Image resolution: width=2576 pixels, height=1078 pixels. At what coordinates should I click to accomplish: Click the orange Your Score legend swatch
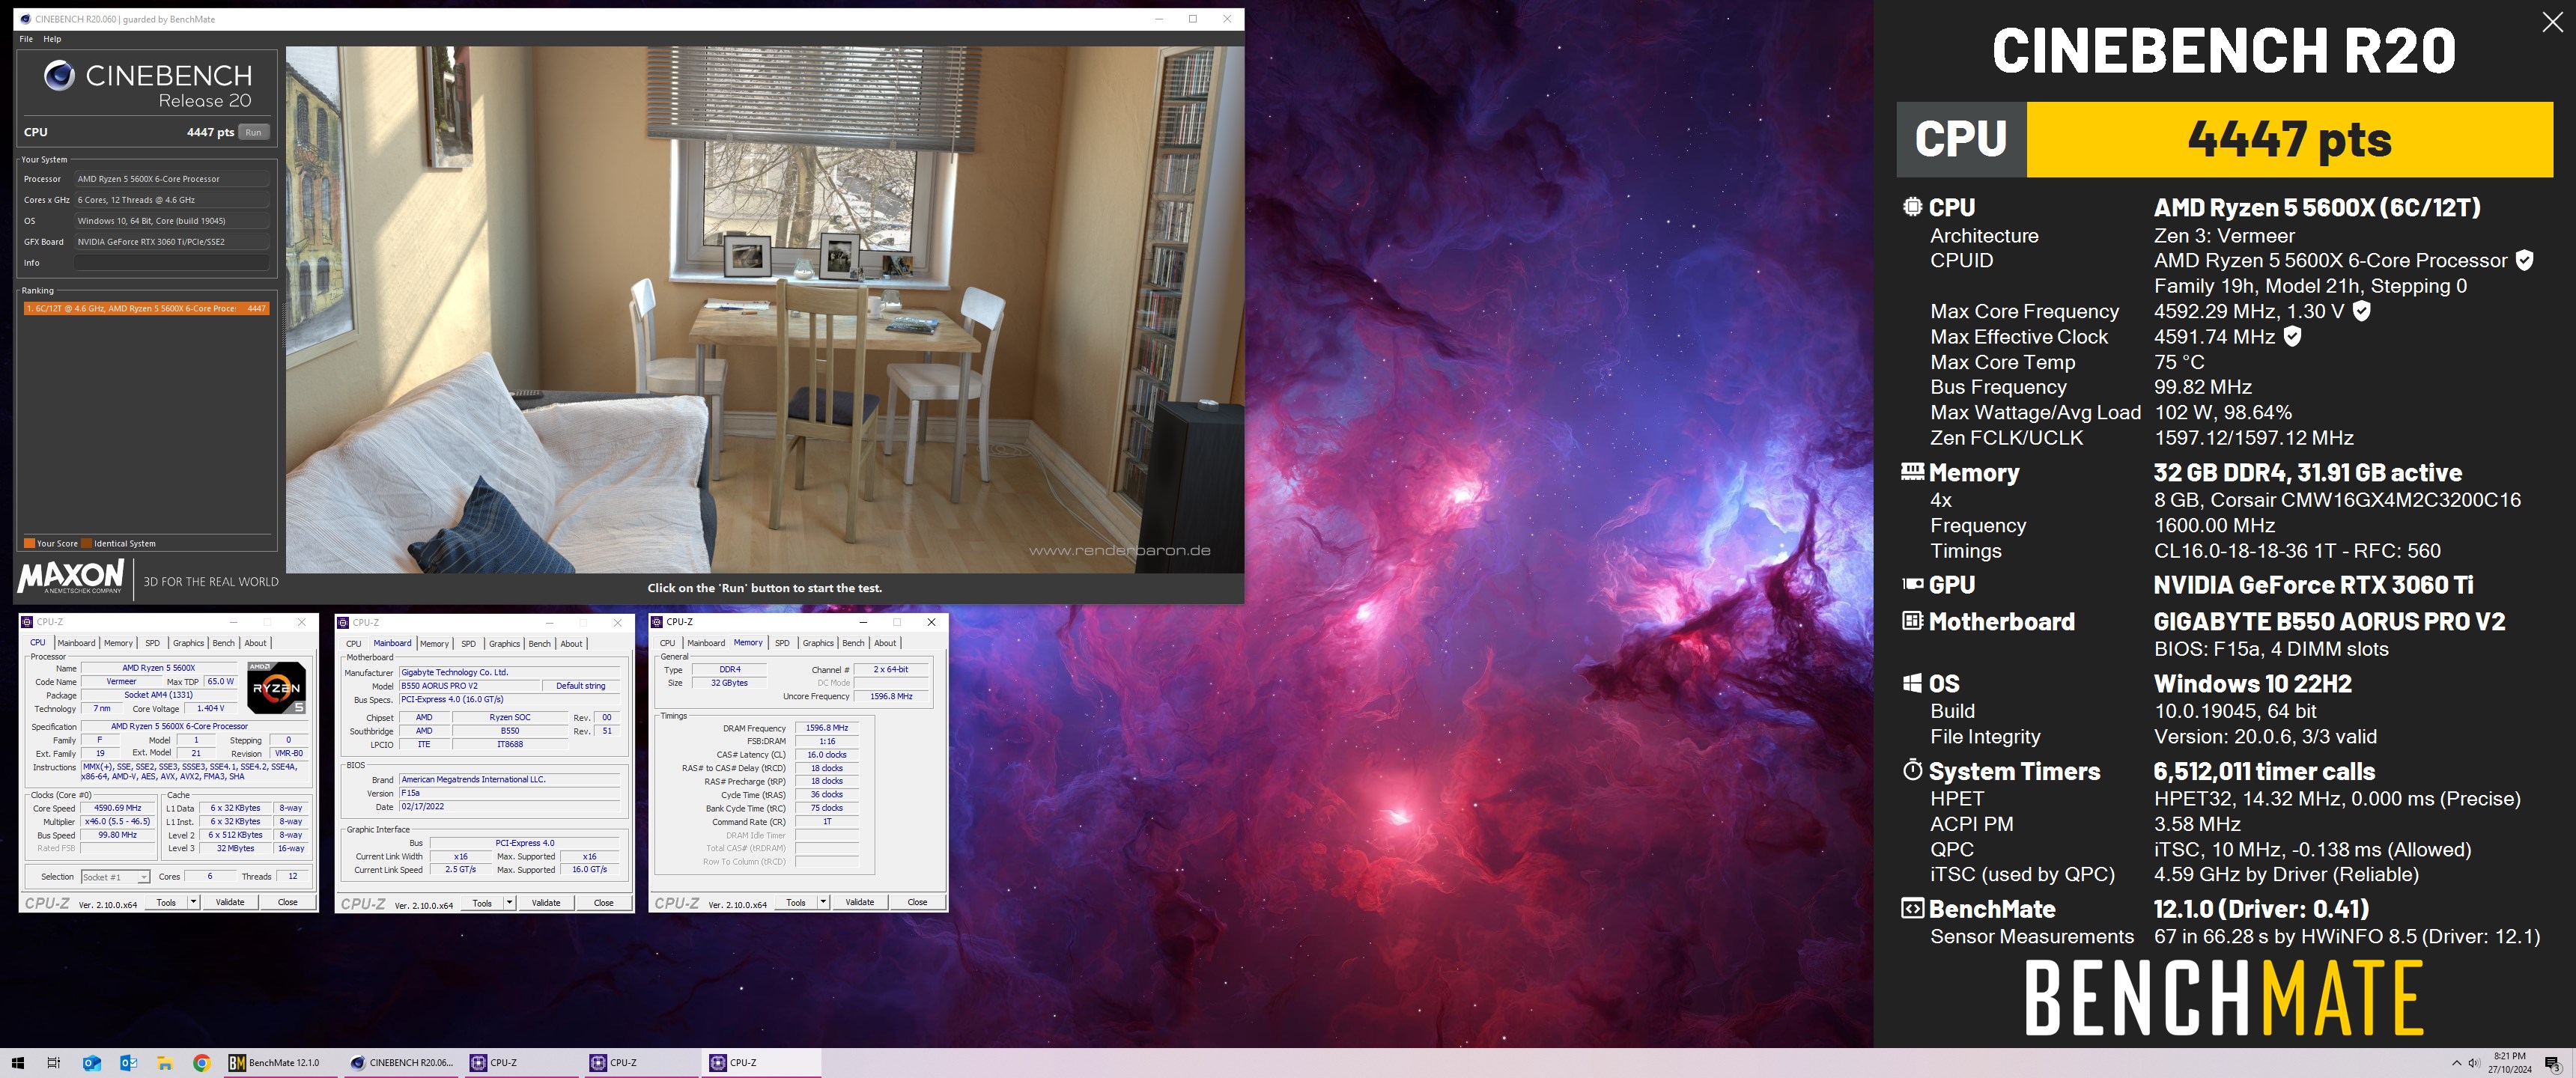[29, 543]
